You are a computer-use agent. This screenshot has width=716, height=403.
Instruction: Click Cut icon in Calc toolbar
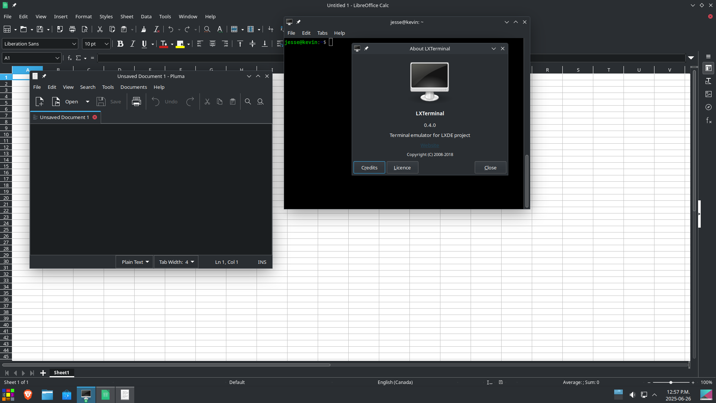point(100,29)
